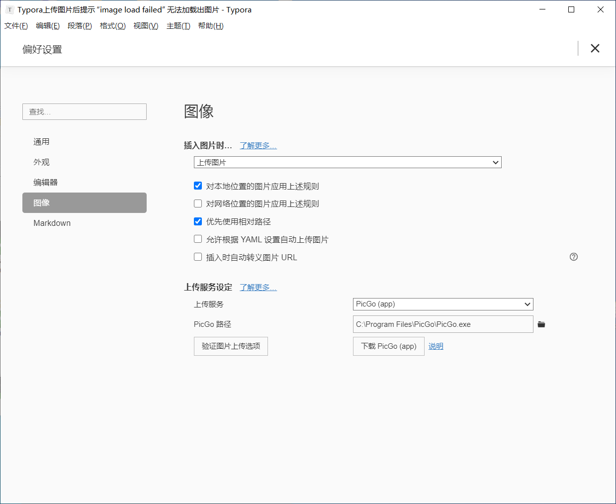Click the help question mark icon
Viewport: 616px width, 504px height.
tap(574, 257)
